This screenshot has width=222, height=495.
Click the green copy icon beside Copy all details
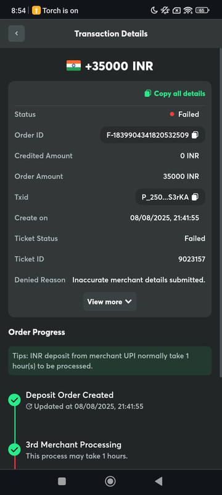pos(147,93)
